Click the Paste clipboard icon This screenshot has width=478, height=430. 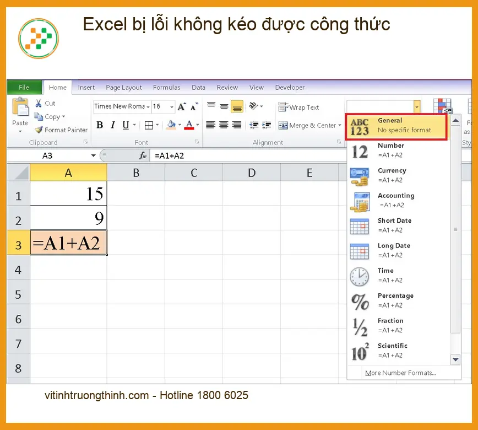coord(20,107)
